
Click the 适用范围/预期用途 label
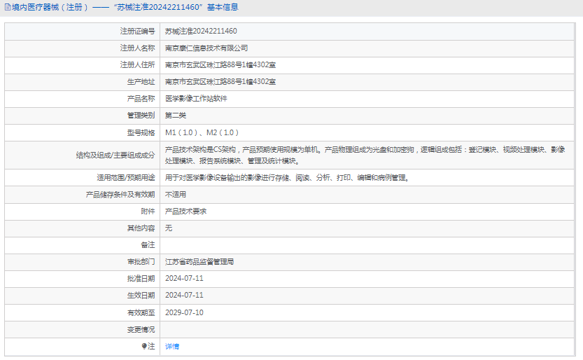pyautogui.click(x=126, y=177)
